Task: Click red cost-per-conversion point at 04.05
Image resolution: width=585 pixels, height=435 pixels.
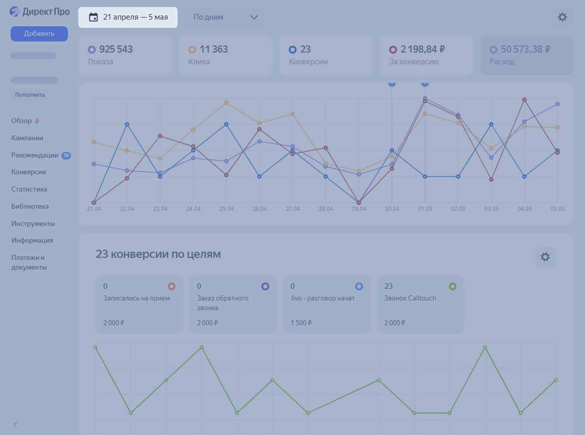Action: click(524, 100)
